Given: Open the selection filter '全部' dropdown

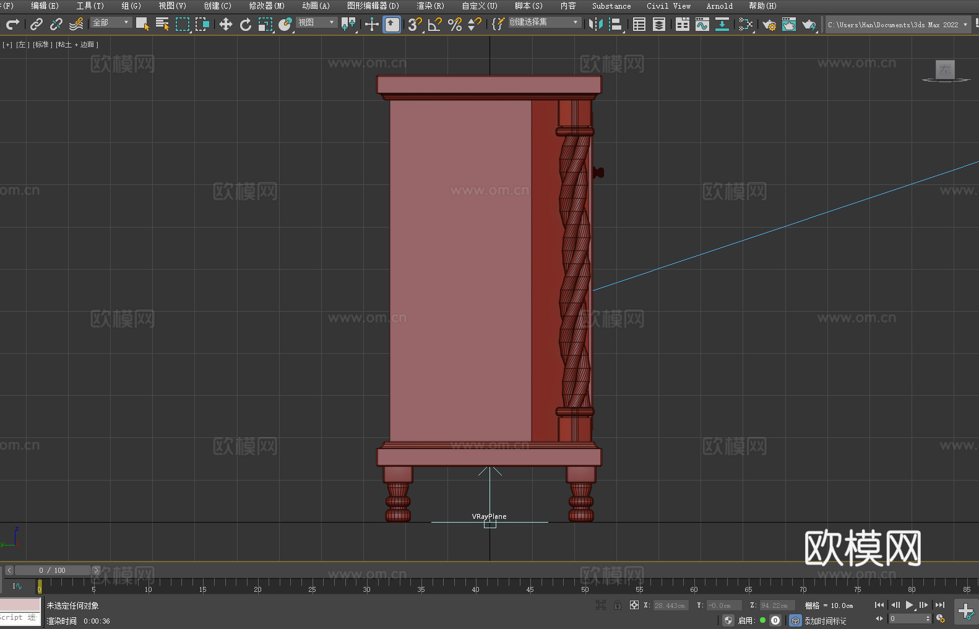Looking at the screenshot, I should [111, 22].
